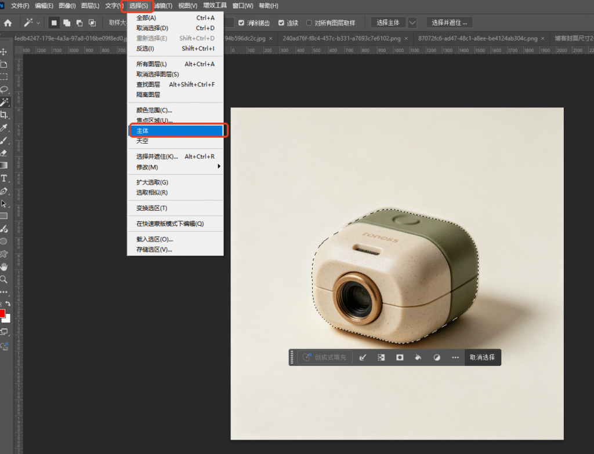
Task: Toggle the 连续 checkbox
Action: (x=281, y=23)
